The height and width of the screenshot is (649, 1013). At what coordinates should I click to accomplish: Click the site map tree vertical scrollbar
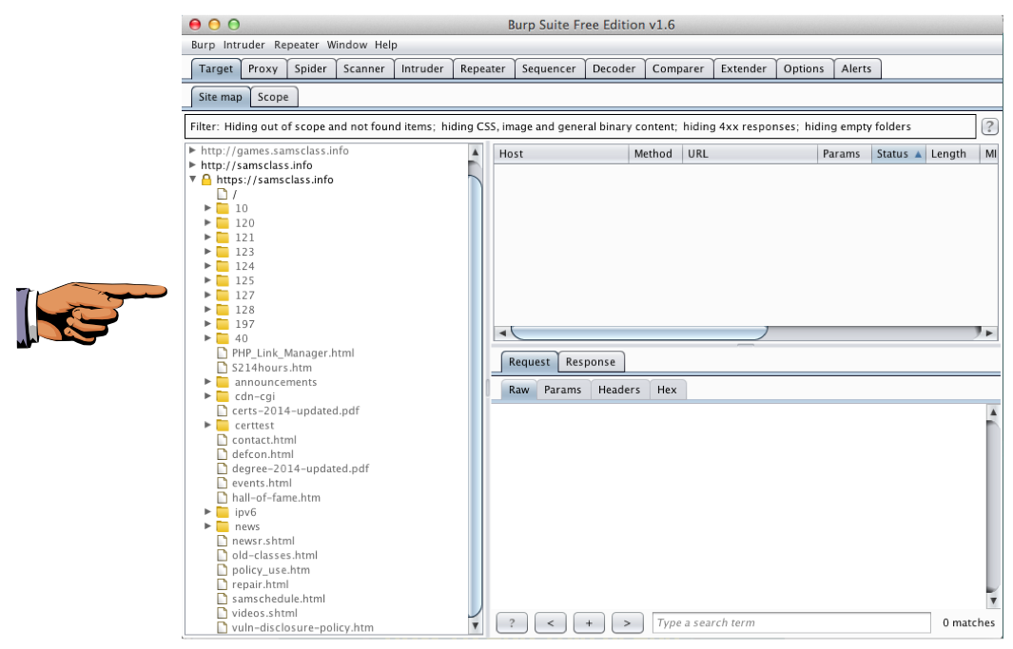tap(475, 391)
